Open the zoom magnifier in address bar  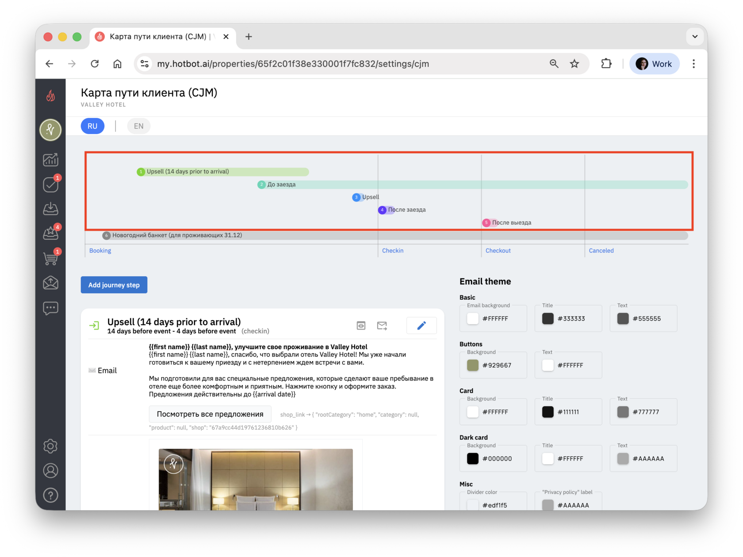click(554, 64)
